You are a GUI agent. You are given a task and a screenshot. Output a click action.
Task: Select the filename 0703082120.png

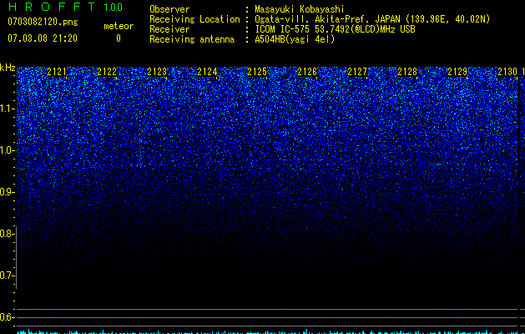click(43, 22)
